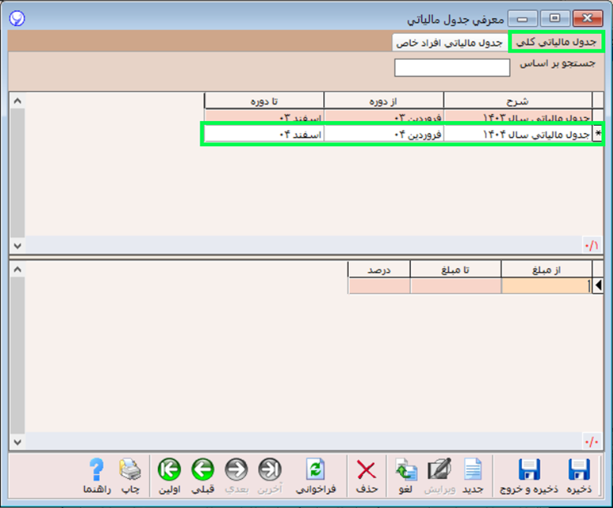Sort by the شرح column header
This screenshot has width=613, height=508.
coord(518,101)
